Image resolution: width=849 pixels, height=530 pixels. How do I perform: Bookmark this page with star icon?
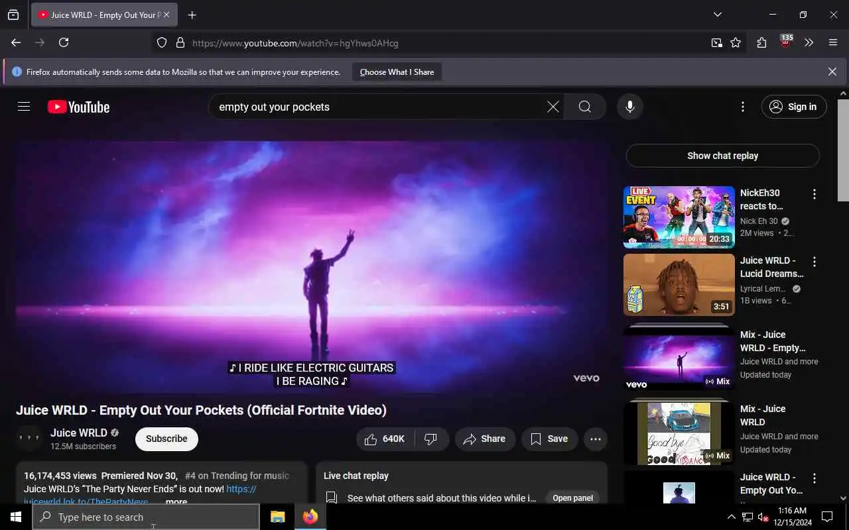736,42
